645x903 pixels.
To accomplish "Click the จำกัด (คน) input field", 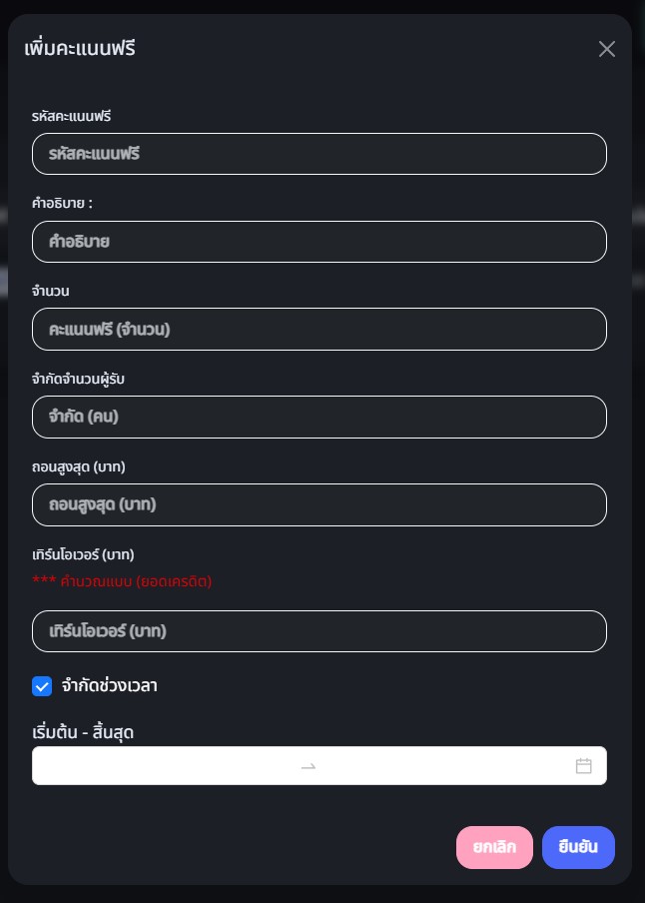I will (320, 417).
